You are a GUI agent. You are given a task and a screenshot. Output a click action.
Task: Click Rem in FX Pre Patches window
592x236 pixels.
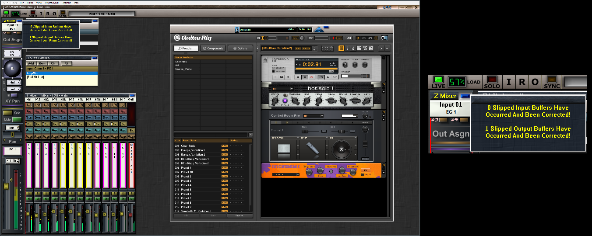[x=42, y=63]
